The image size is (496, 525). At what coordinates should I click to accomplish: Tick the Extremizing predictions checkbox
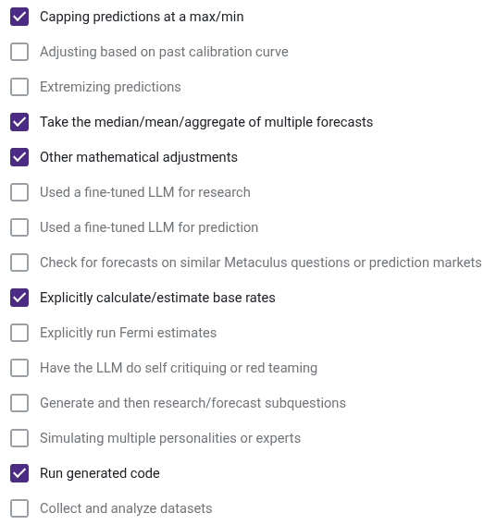point(19,87)
